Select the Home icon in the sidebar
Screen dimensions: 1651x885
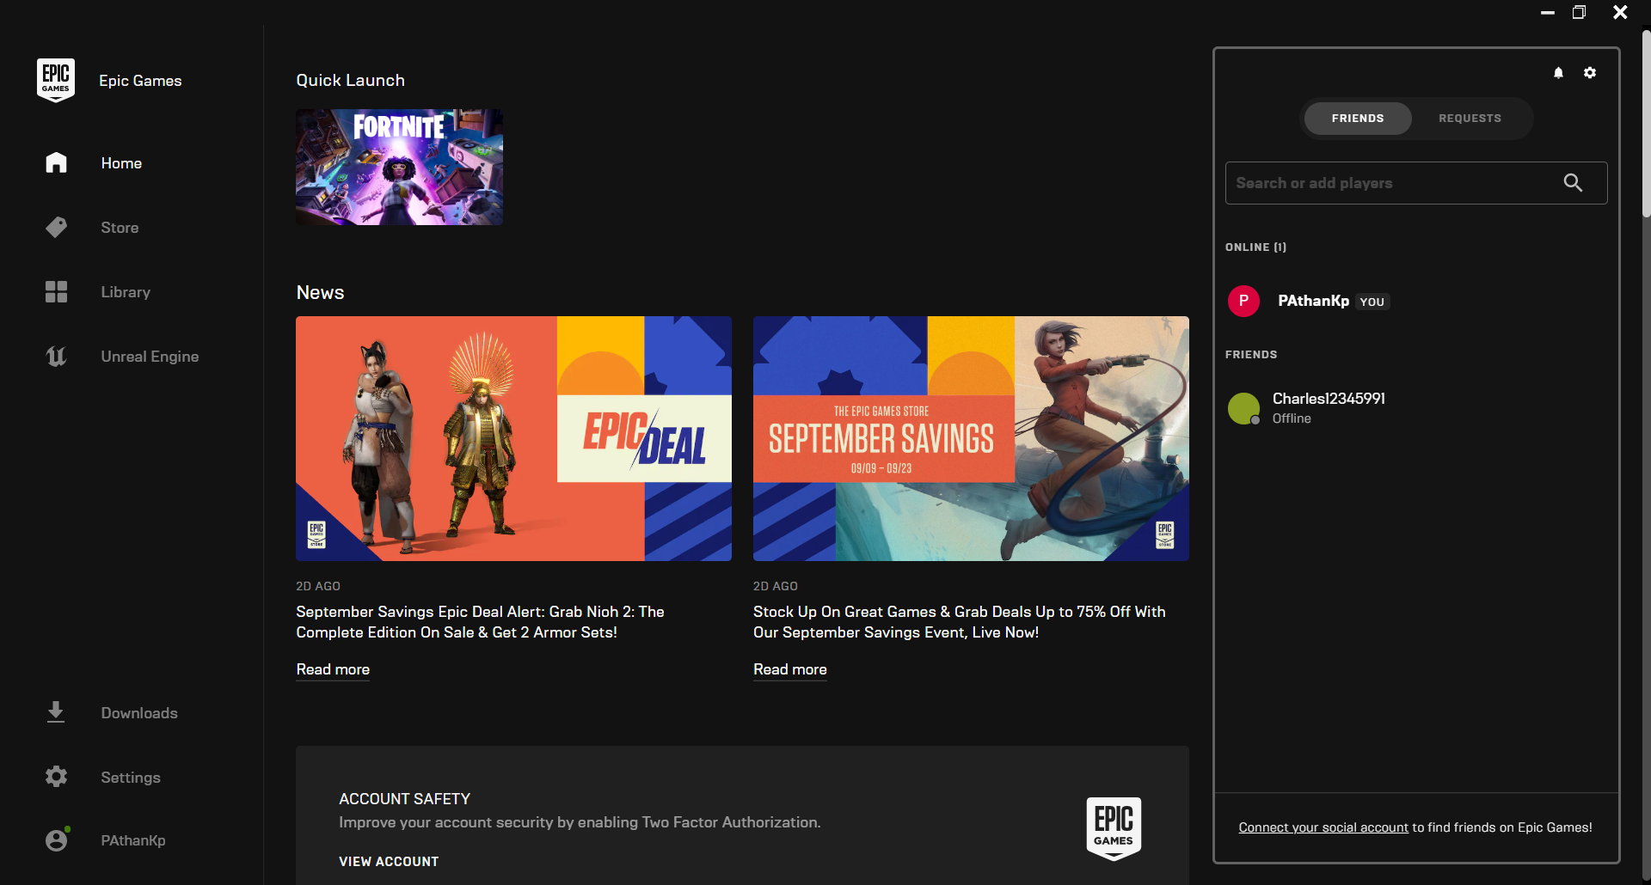55,162
